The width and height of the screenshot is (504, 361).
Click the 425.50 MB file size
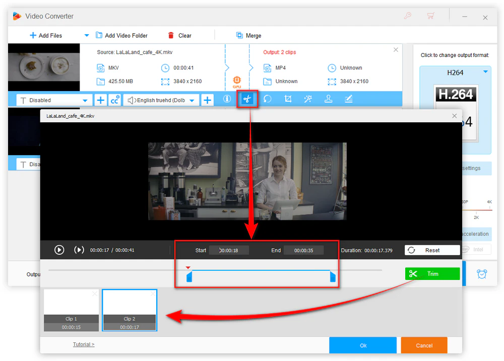tap(120, 81)
